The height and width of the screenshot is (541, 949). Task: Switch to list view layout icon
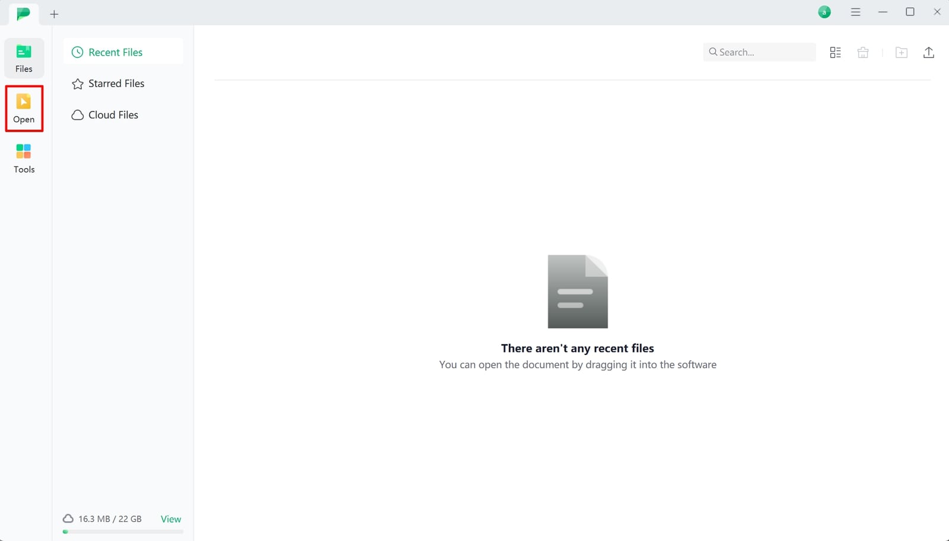coord(835,53)
